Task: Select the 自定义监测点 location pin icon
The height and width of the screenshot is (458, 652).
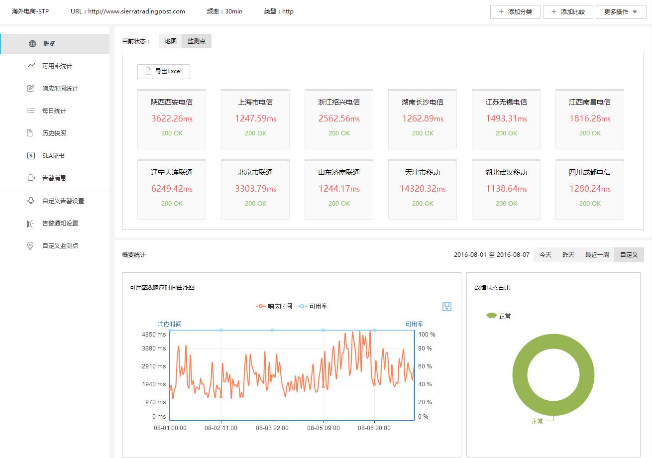Action: click(31, 245)
